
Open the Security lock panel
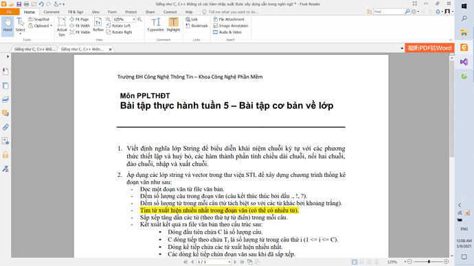click(x=5, y=155)
